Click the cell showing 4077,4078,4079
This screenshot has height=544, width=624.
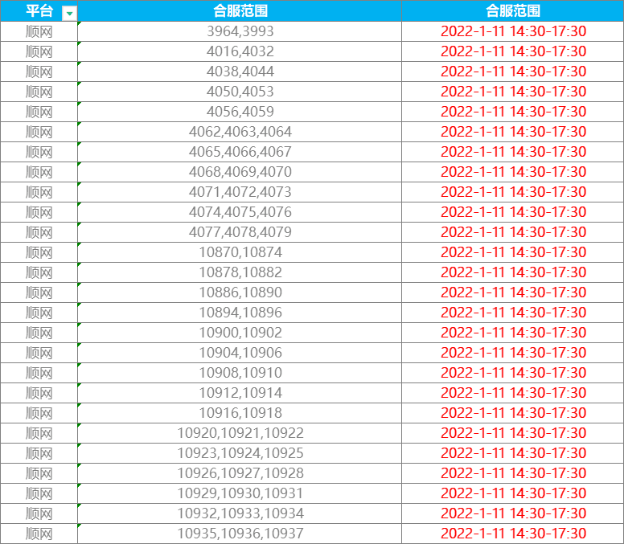[x=240, y=232]
